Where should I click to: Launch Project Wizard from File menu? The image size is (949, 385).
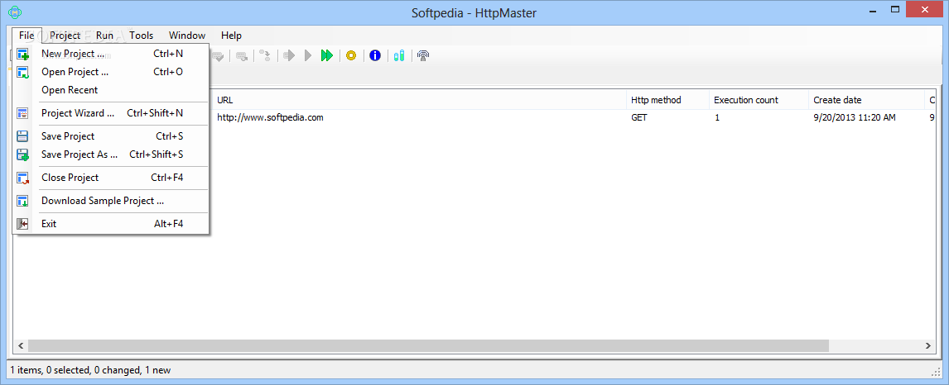pos(112,113)
